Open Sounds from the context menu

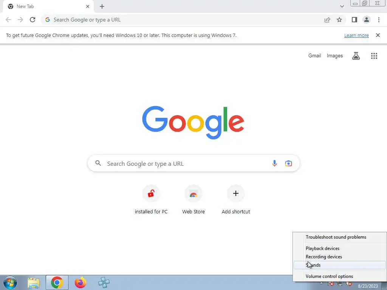tap(340, 265)
